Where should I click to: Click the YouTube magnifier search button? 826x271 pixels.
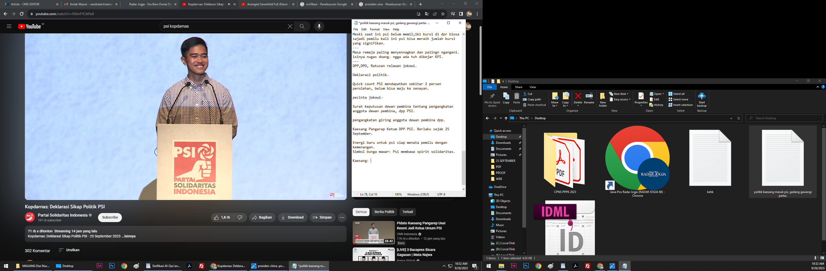(x=302, y=26)
